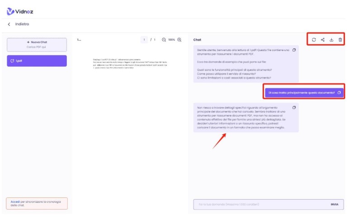Copy the 'Non riesco a trovare' reply

(x=294, y=108)
